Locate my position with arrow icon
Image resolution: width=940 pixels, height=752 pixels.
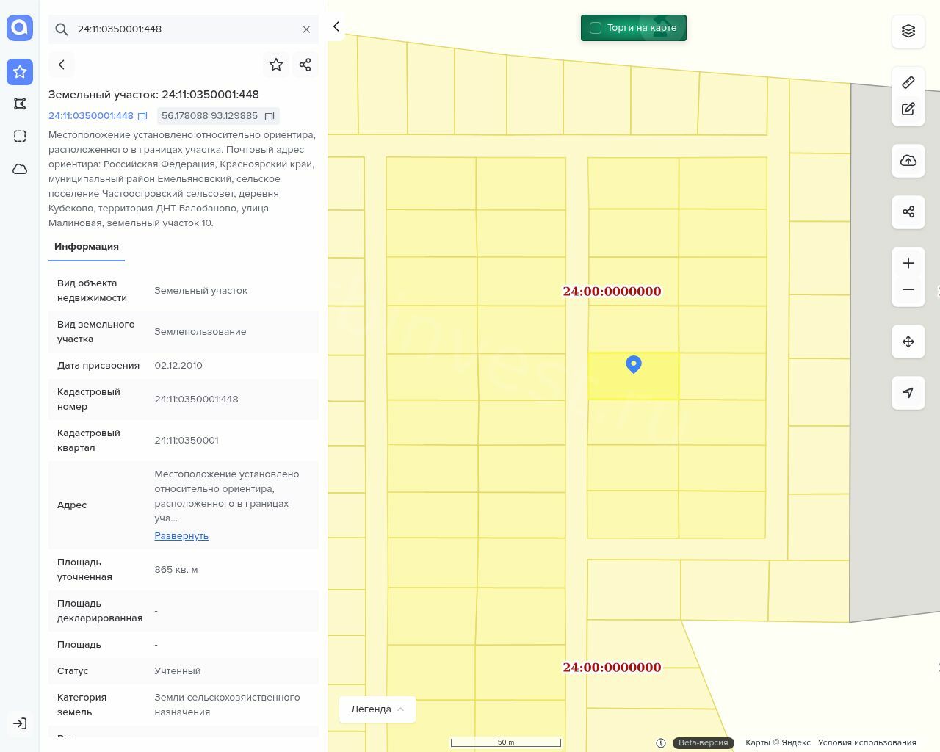point(908,393)
